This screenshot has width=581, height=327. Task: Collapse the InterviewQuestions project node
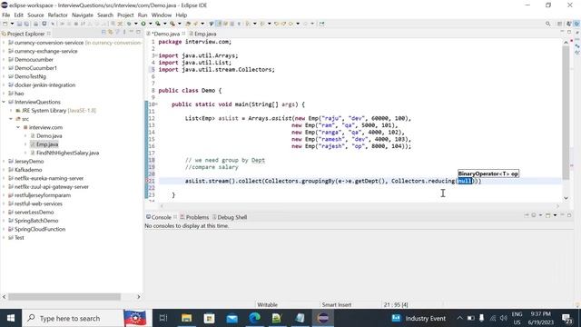(4, 102)
